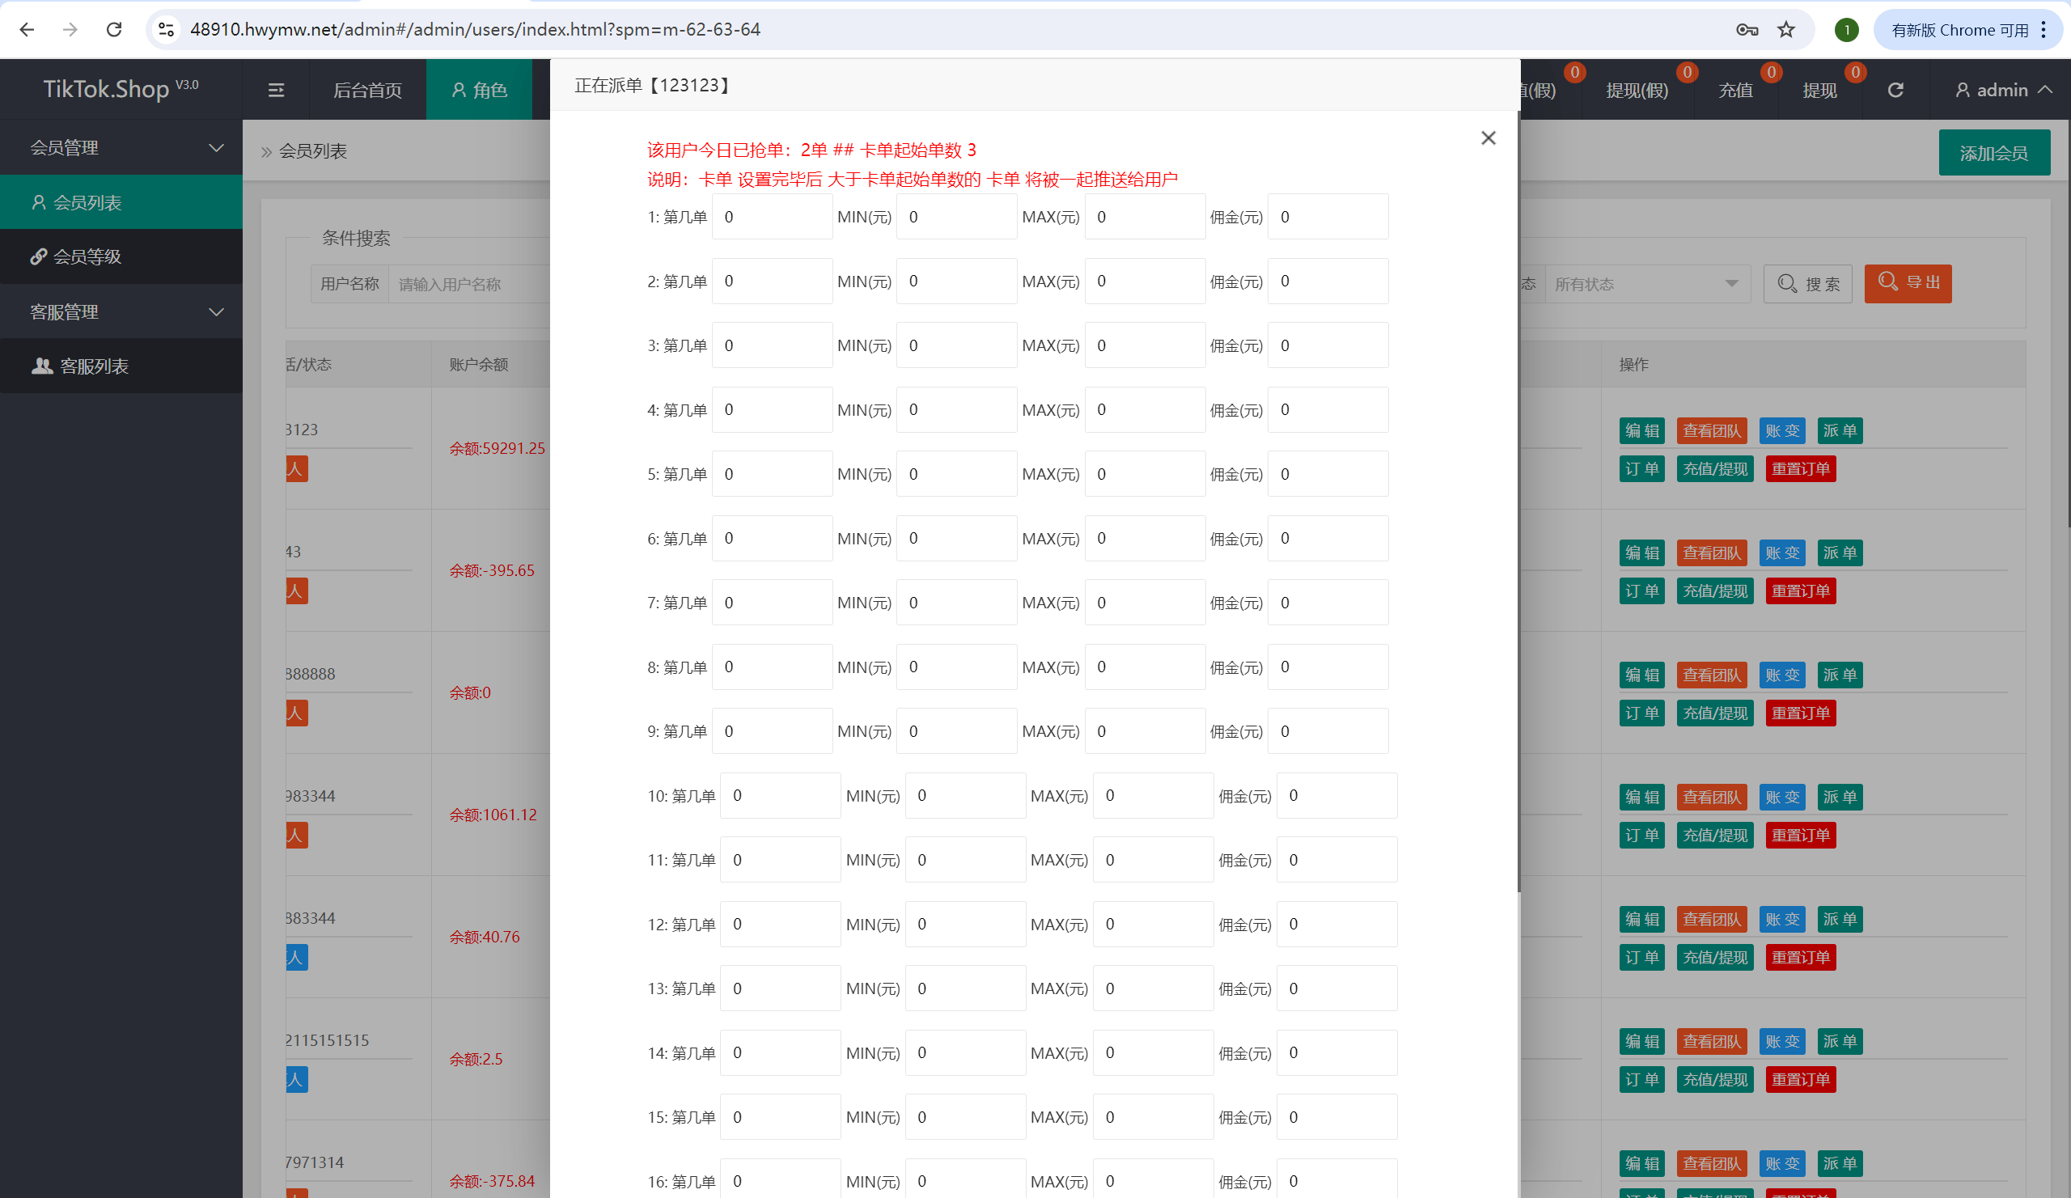Screen dimensions: 2071x1198
Task: Click the 添加会员 button
Action: (x=1995, y=152)
